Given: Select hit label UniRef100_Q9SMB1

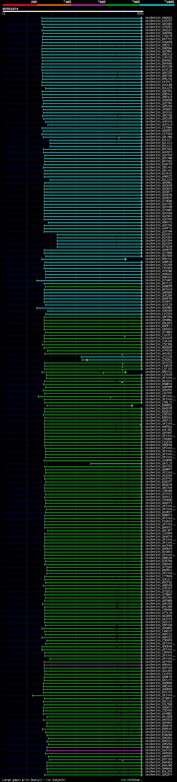Looking at the screenshot, I should tap(158, 51).
